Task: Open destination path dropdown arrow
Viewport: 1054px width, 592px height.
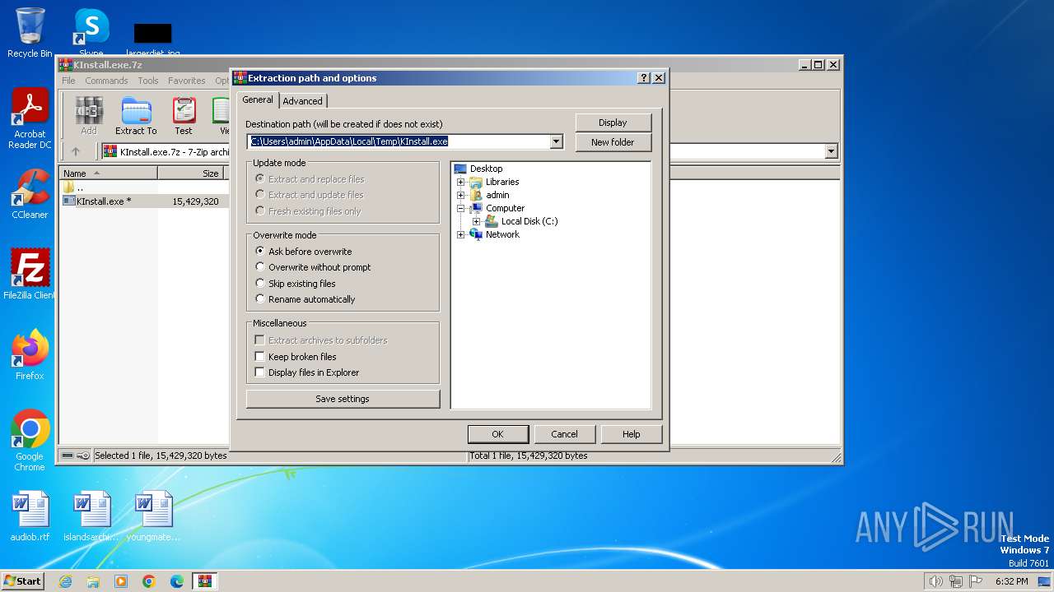Action: tap(556, 141)
